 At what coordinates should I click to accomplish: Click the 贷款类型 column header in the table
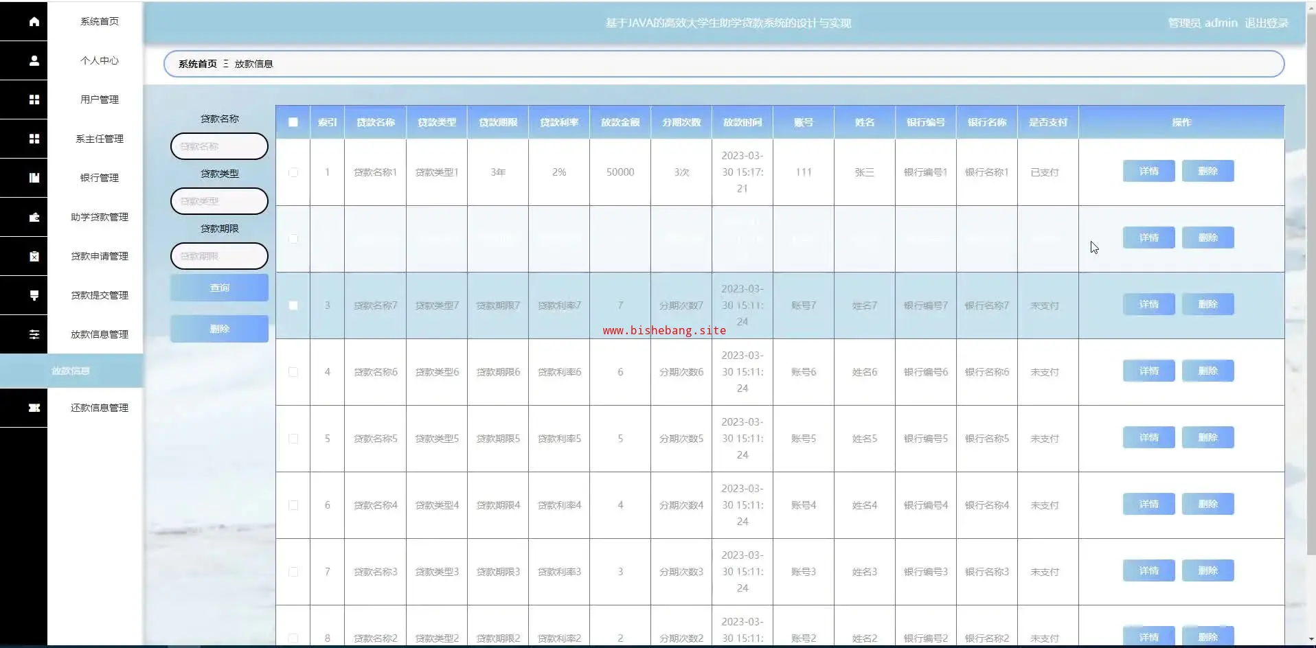pos(436,122)
